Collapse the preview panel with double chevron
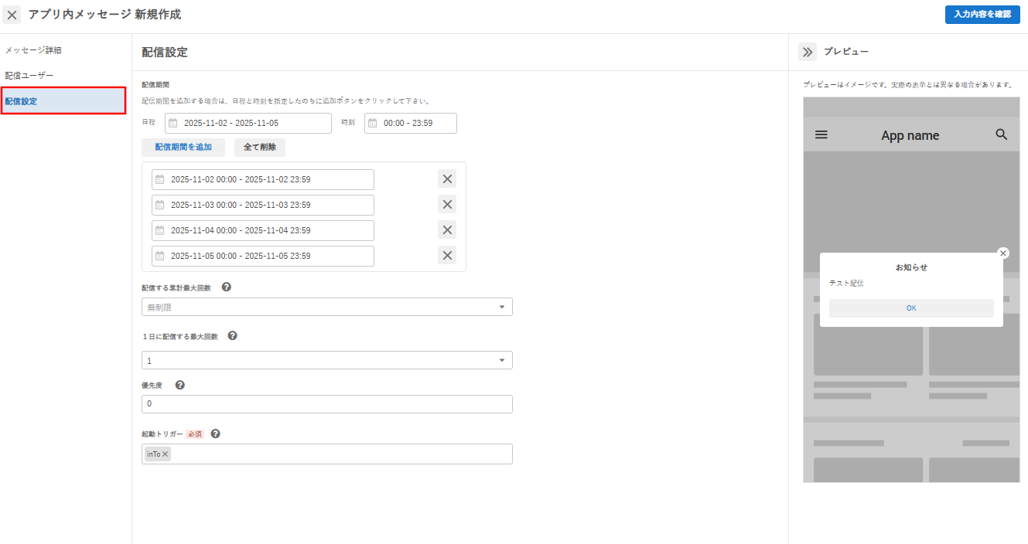The width and height of the screenshot is (1028, 544). pyautogui.click(x=808, y=52)
